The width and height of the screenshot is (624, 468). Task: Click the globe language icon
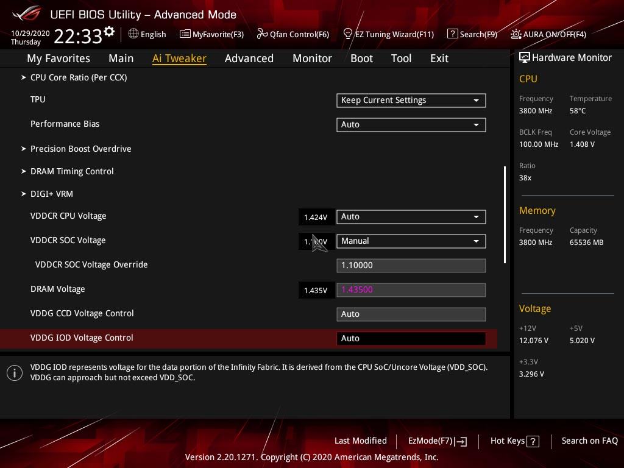133,34
